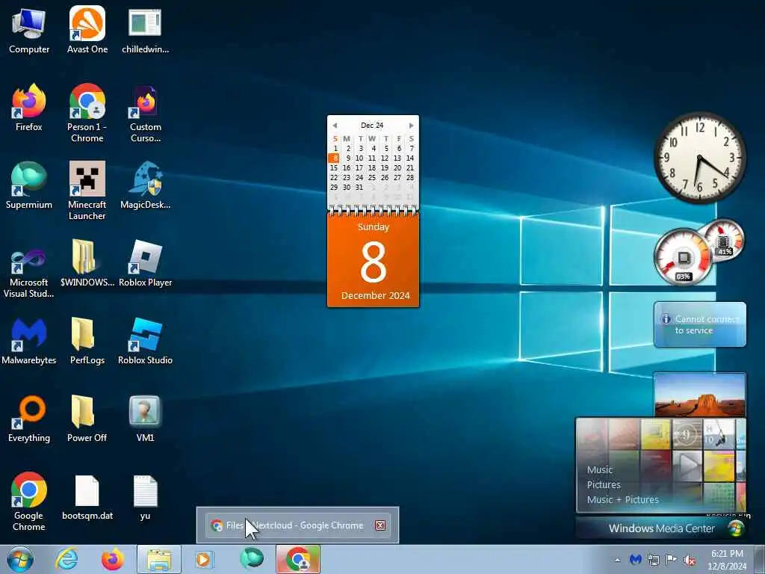Launch Avast One from the desktop
Image resolution: width=765 pixels, height=574 pixels.
pos(87,30)
